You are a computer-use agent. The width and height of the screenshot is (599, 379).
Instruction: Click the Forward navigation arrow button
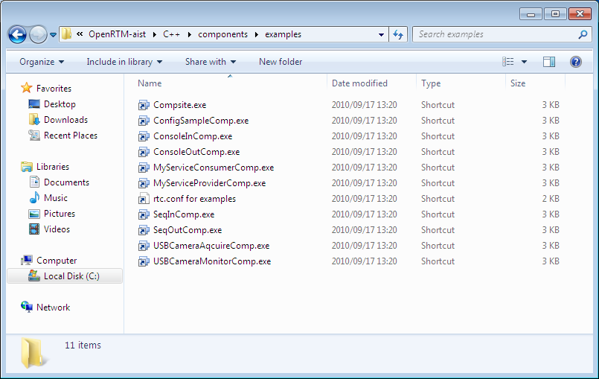(x=38, y=35)
